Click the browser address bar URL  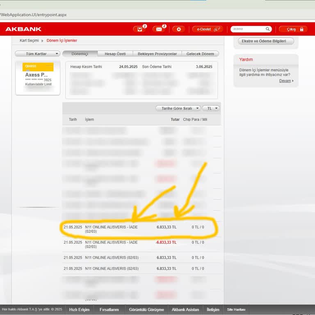point(33,15)
